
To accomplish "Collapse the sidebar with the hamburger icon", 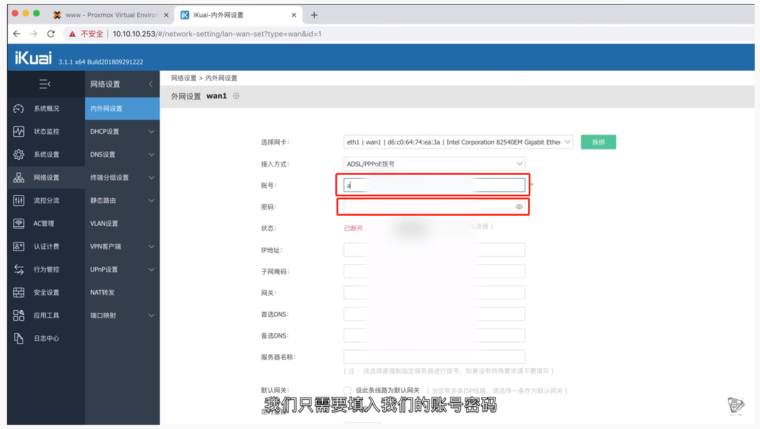I will pyautogui.click(x=45, y=84).
